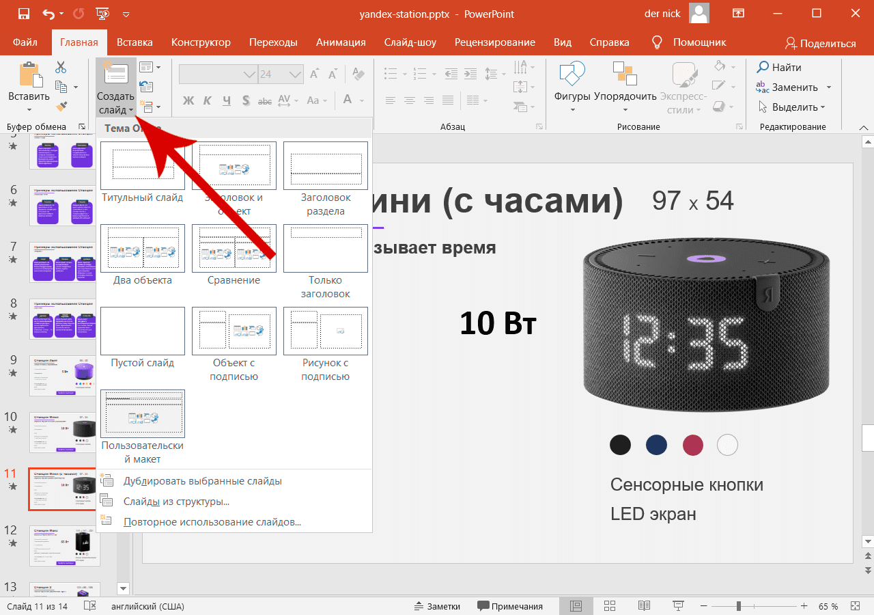Viewport: 874px width, 615px height.
Task: Open customize quick access toolbar dropdown
Action: 126,14
